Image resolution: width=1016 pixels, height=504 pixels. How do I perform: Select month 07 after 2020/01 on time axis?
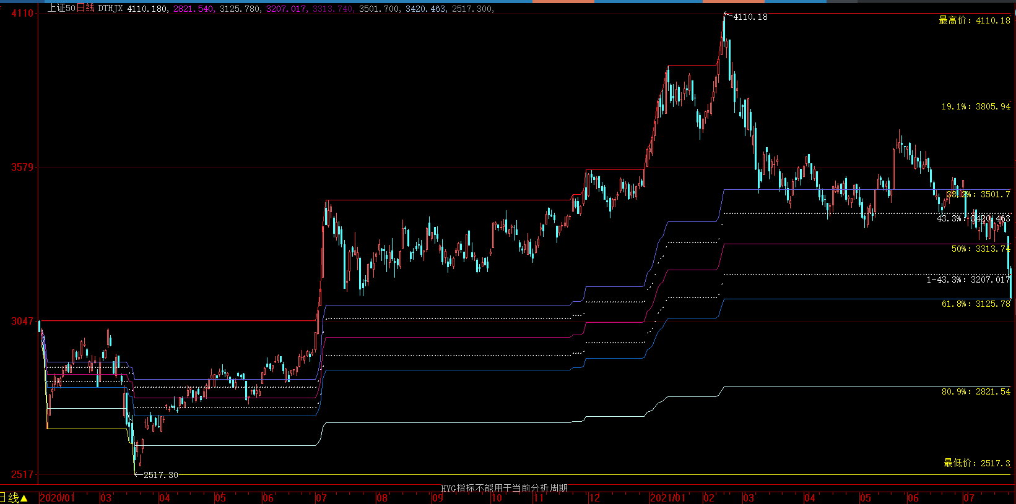click(x=321, y=498)
